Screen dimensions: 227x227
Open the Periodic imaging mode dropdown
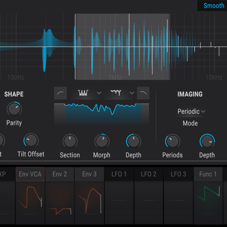[192, 111]
